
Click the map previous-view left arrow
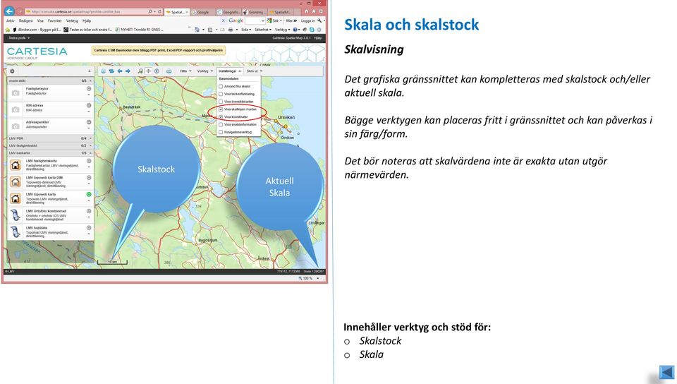(120, 71)
